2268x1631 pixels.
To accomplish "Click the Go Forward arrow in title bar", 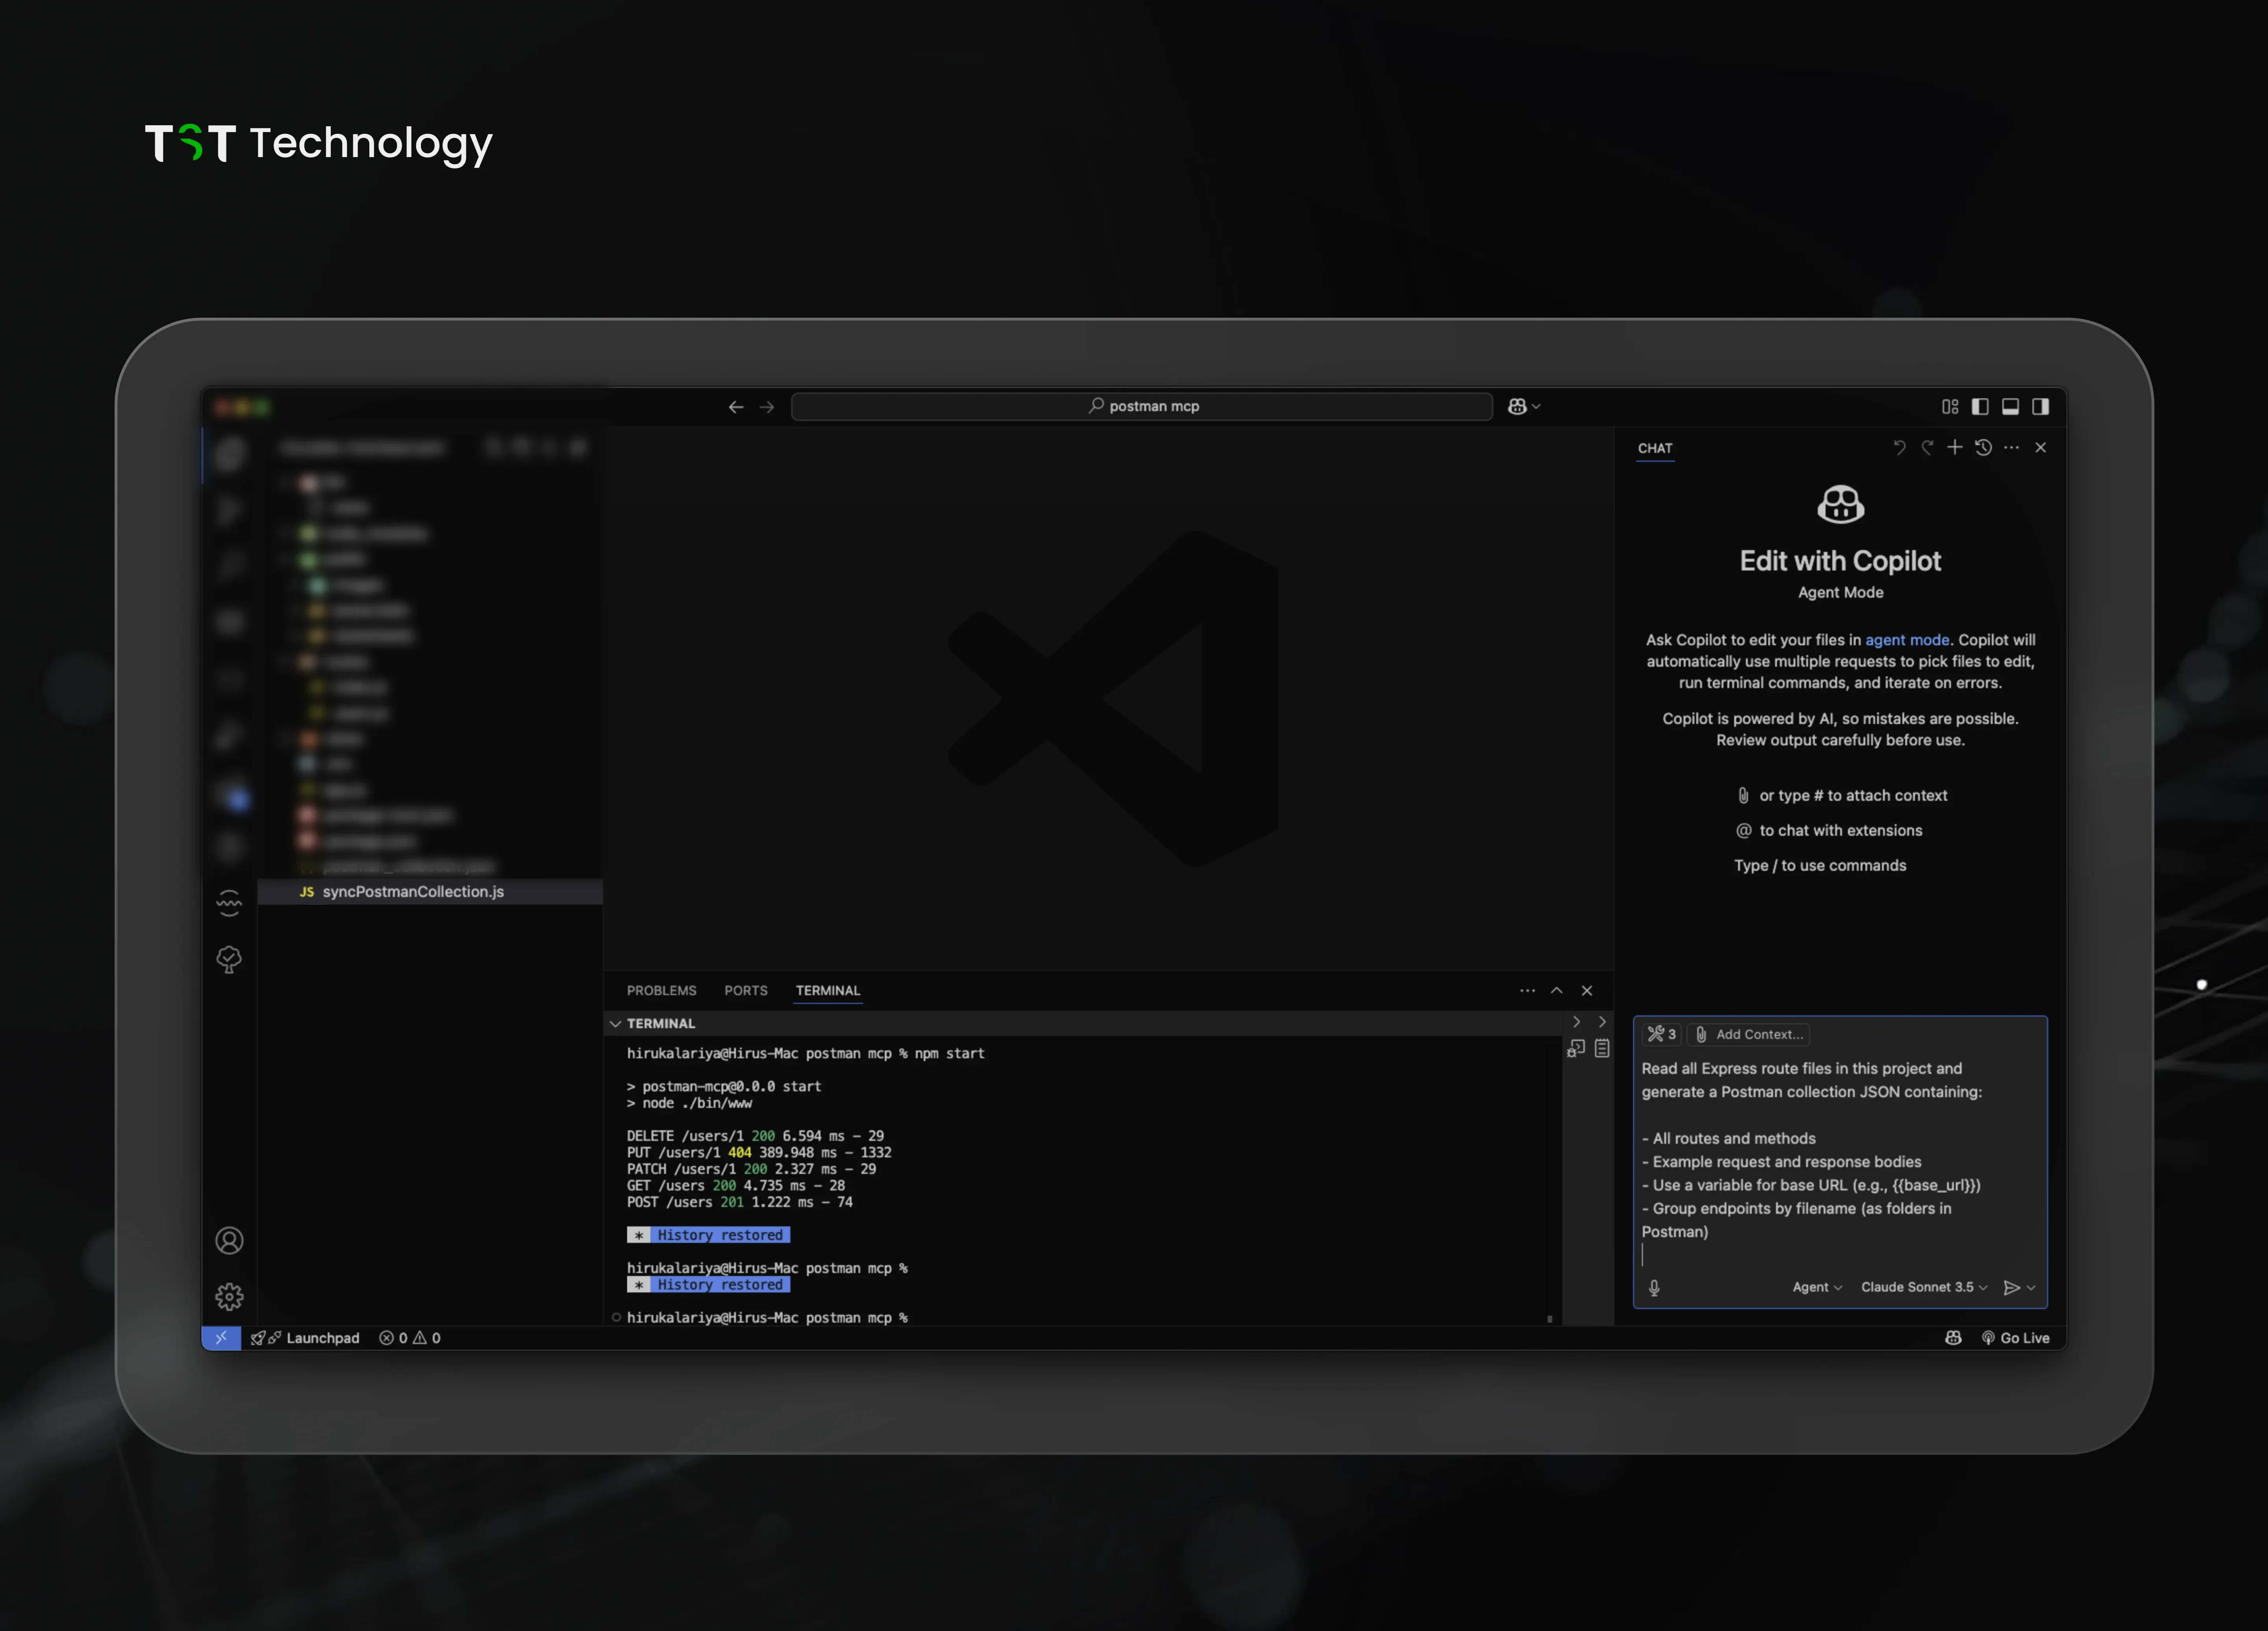I will pyautogui.click(x=767, y=407).
